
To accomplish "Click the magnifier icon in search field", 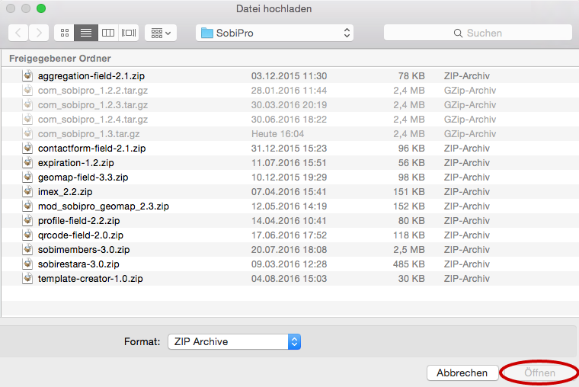I will 458,34.
